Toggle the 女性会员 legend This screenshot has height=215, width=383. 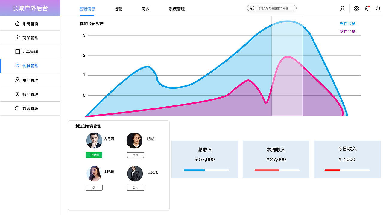(x=347, y=31)
